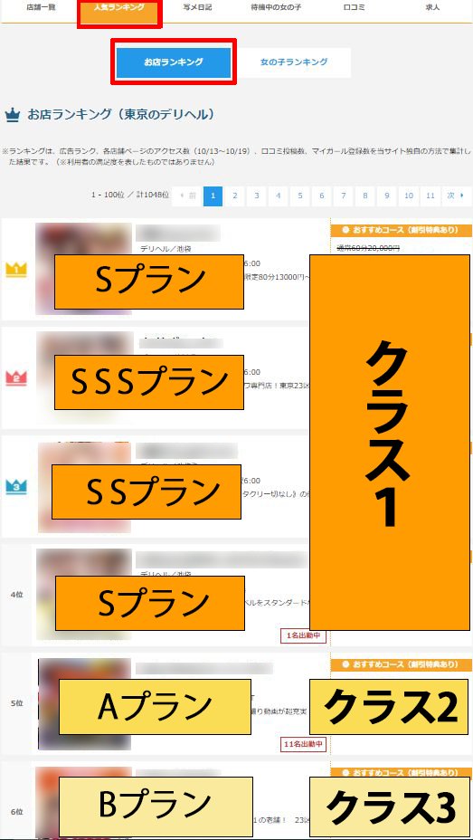This screenshot has height=840, width=473.
Task: Go to pagination page 8
Action: 364,196
